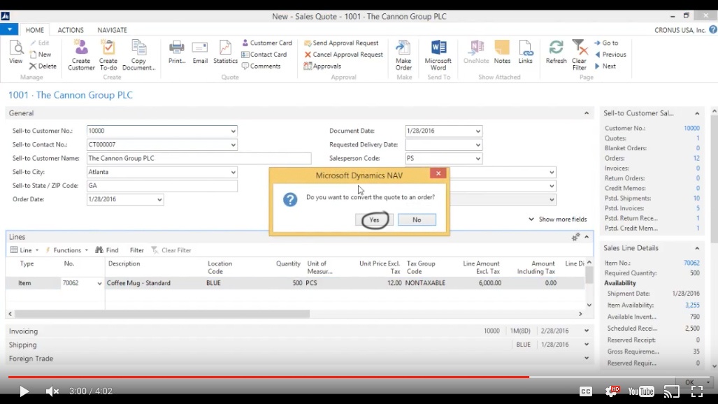Open customer number 10000 link in factbox
Viewport: 718px width, 404px height.
(691, 128)
